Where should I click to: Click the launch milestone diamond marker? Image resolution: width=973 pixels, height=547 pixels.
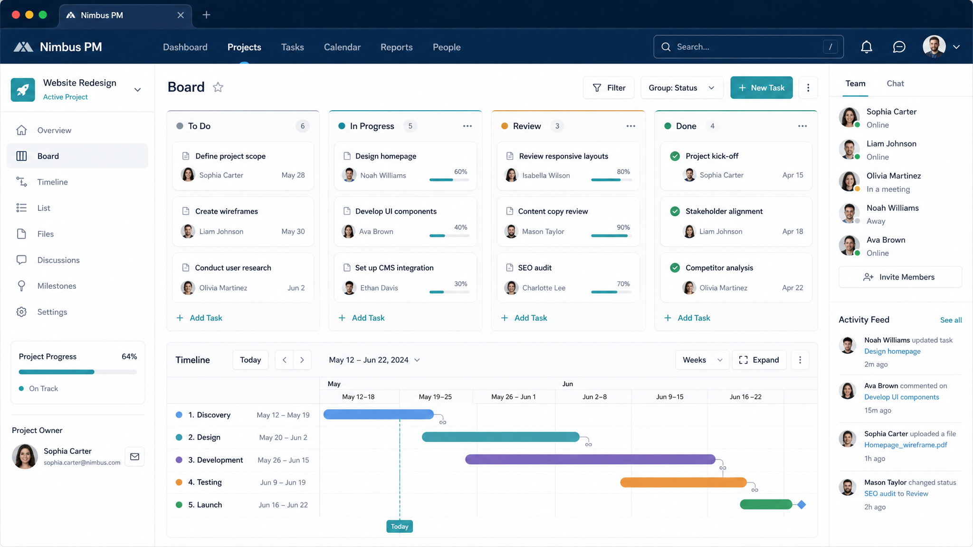click(801, 504)
